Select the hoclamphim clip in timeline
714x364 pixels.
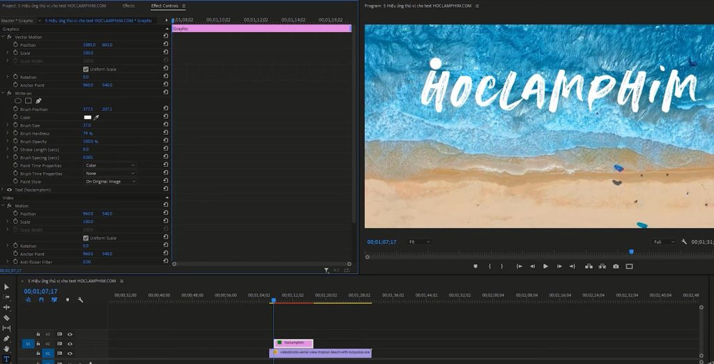[x=294, y=343]
